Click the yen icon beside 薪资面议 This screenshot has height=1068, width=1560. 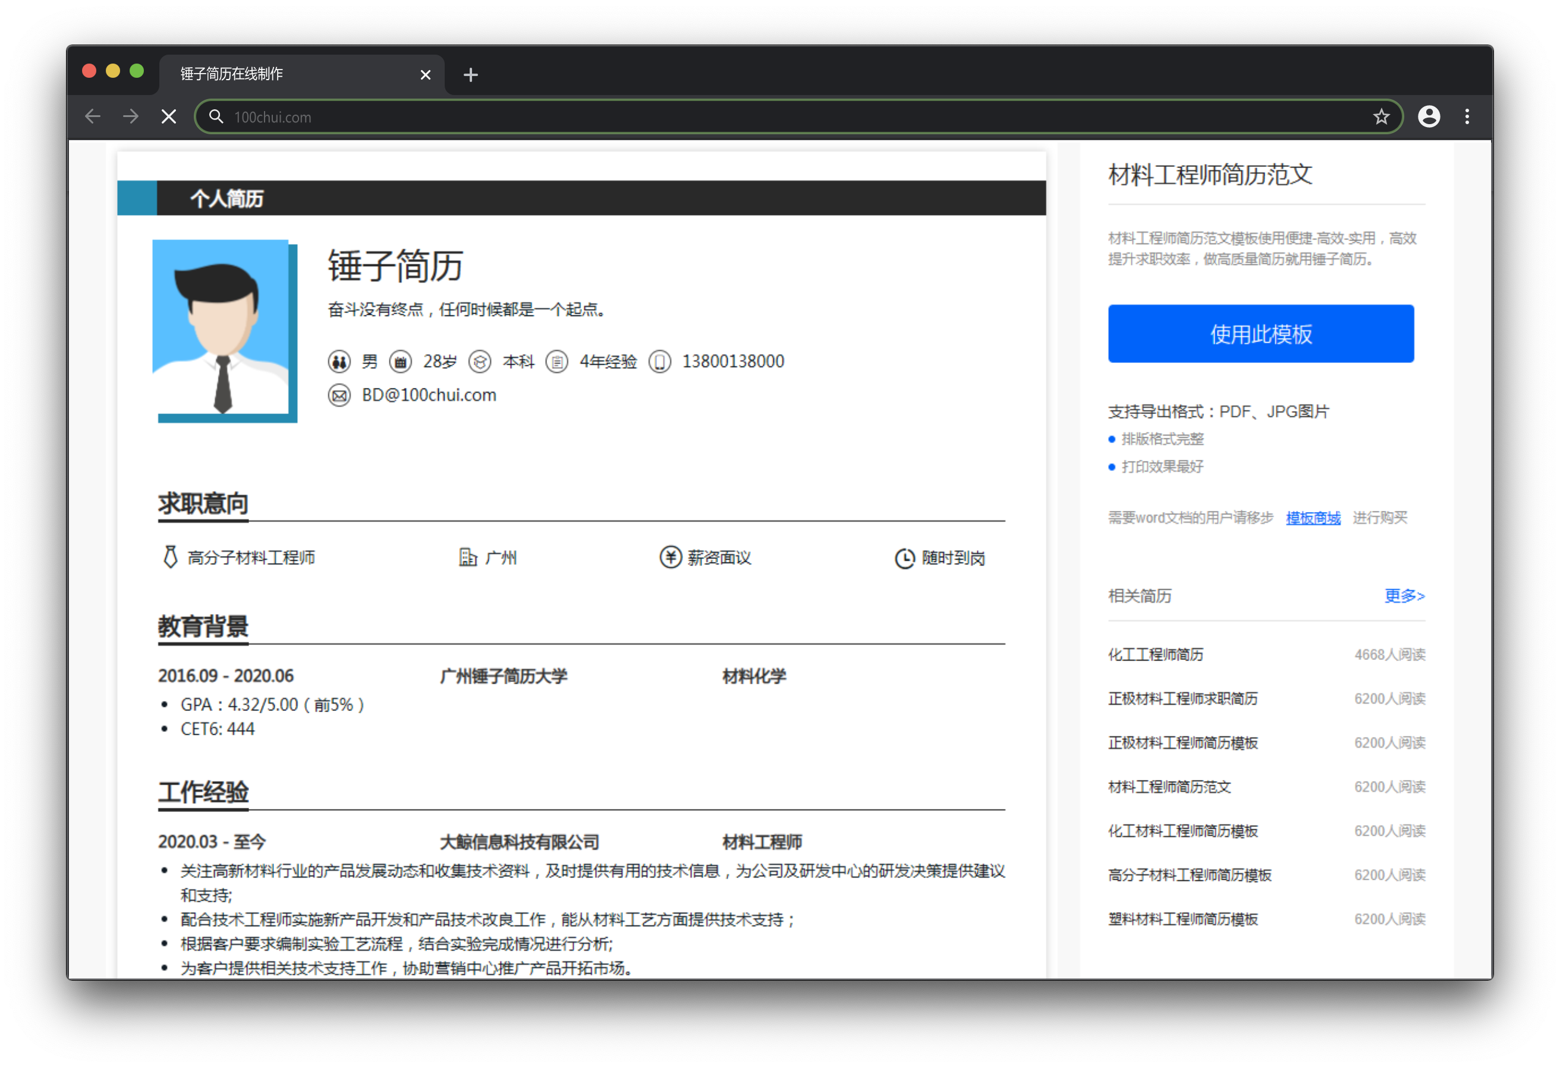(x=670, y=557)
